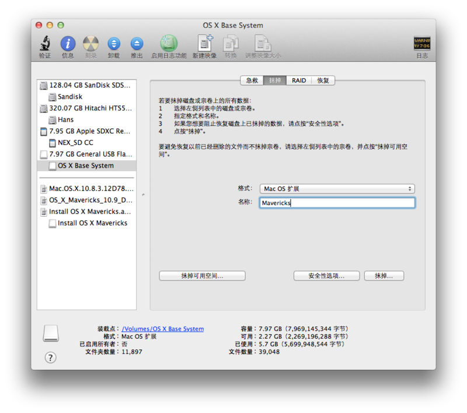This screenshot has height=413, width=467.
Task: Click the used value 5.7 GB (5,699,948,544 字节)
Action: coord(301,345)
